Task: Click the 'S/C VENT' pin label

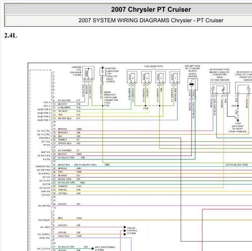Action: (45, 227)
